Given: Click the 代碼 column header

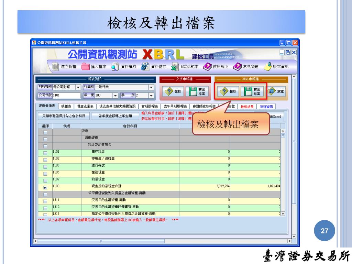Looking at the screenshot, I should (x=67, y=126).
